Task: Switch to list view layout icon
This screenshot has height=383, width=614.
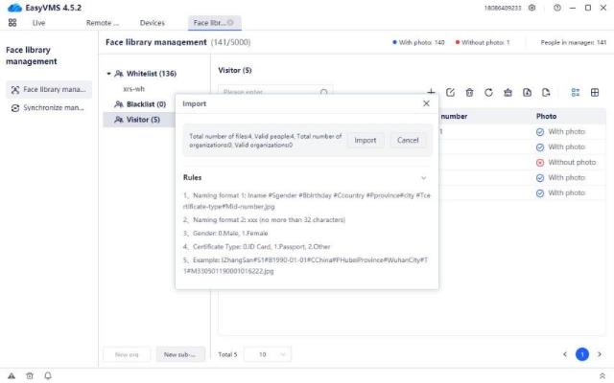Action: tap(576, 92)
